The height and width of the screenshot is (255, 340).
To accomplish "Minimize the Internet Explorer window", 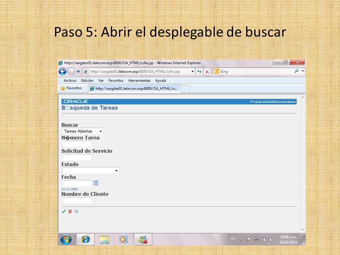I will tap(277, 62).
